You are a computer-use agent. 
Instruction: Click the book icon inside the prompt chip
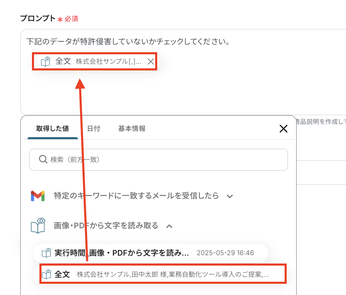pos(46,61)
